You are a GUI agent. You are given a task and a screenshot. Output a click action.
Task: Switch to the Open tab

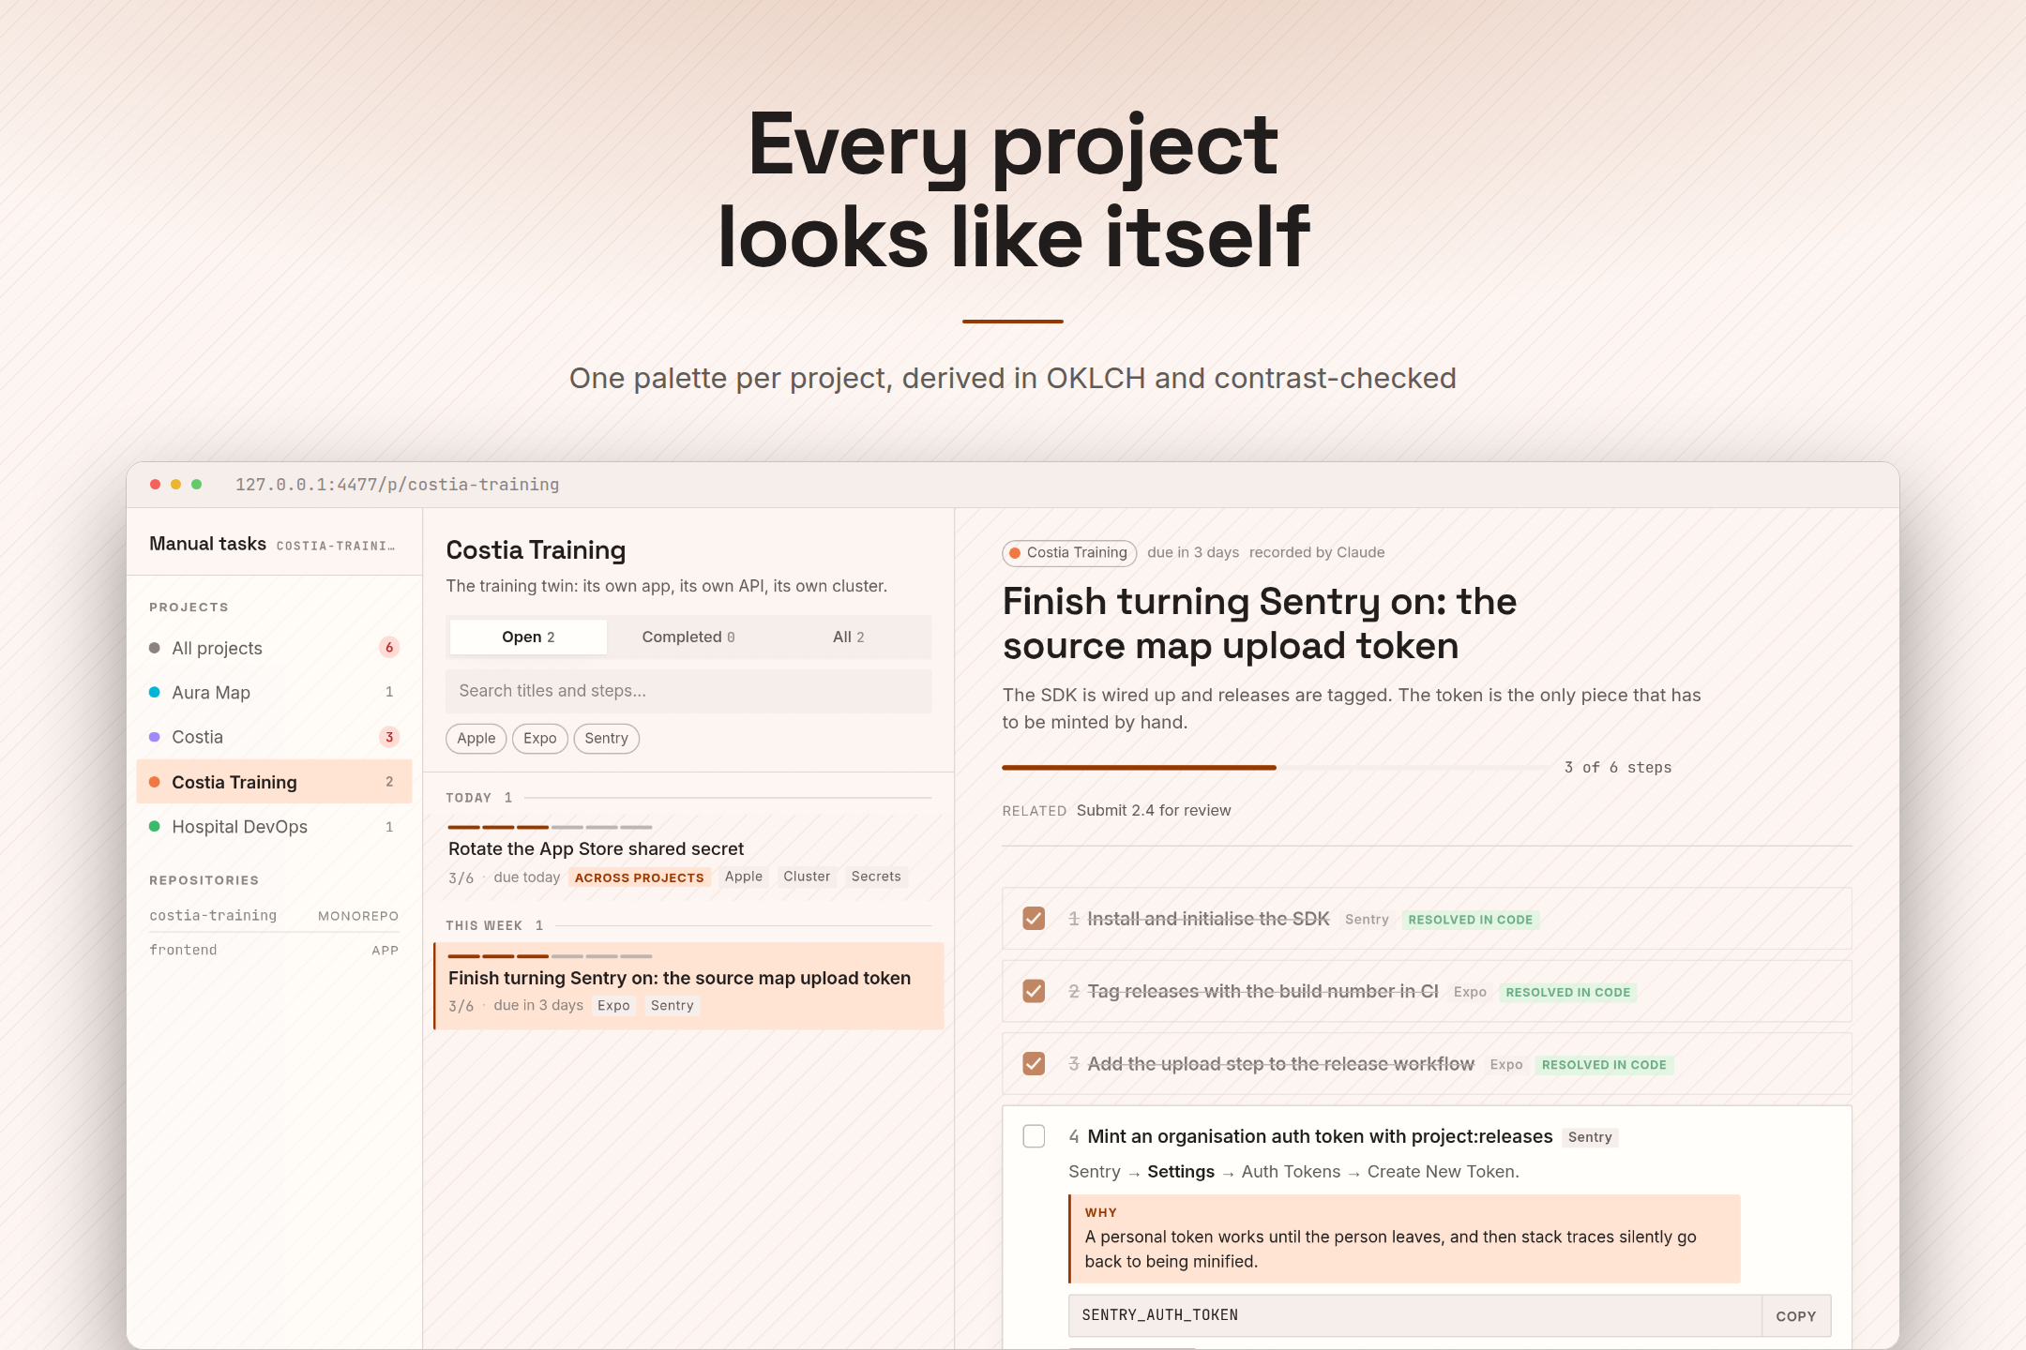528,637
